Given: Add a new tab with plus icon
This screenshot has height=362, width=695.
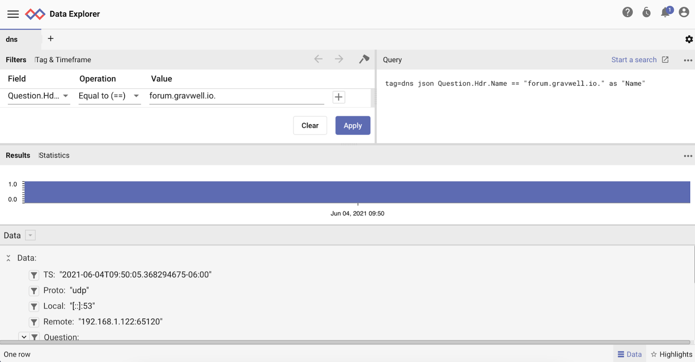Looking at the screenshot, I should pos(51,39).
